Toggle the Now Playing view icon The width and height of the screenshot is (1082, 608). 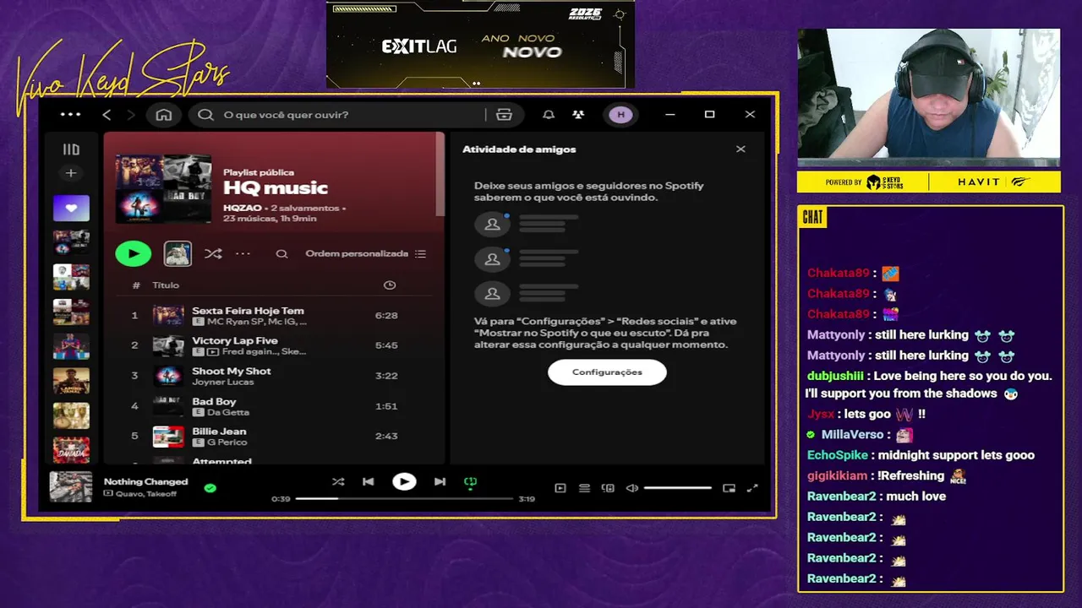[560, 488]
